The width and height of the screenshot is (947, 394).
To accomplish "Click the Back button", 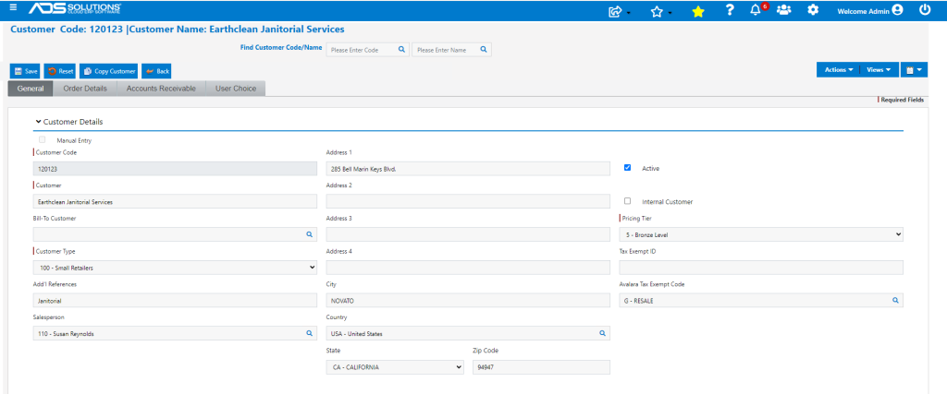I will (157, 71).
